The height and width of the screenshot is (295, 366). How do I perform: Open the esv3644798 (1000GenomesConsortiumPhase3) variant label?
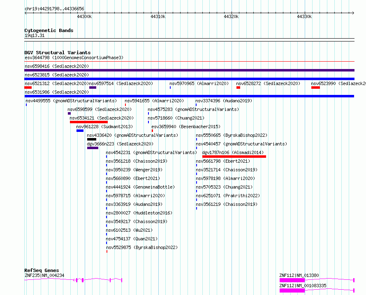click(x=74, y=58)
